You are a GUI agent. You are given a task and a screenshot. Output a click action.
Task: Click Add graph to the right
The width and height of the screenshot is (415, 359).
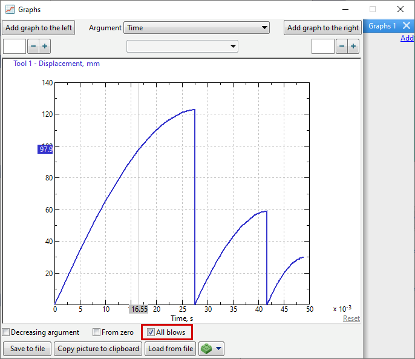[322, 28]
